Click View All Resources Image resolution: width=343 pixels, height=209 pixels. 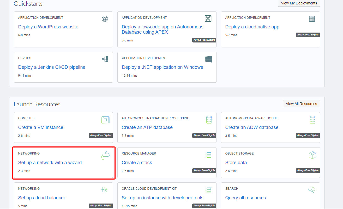pos(301,103)
